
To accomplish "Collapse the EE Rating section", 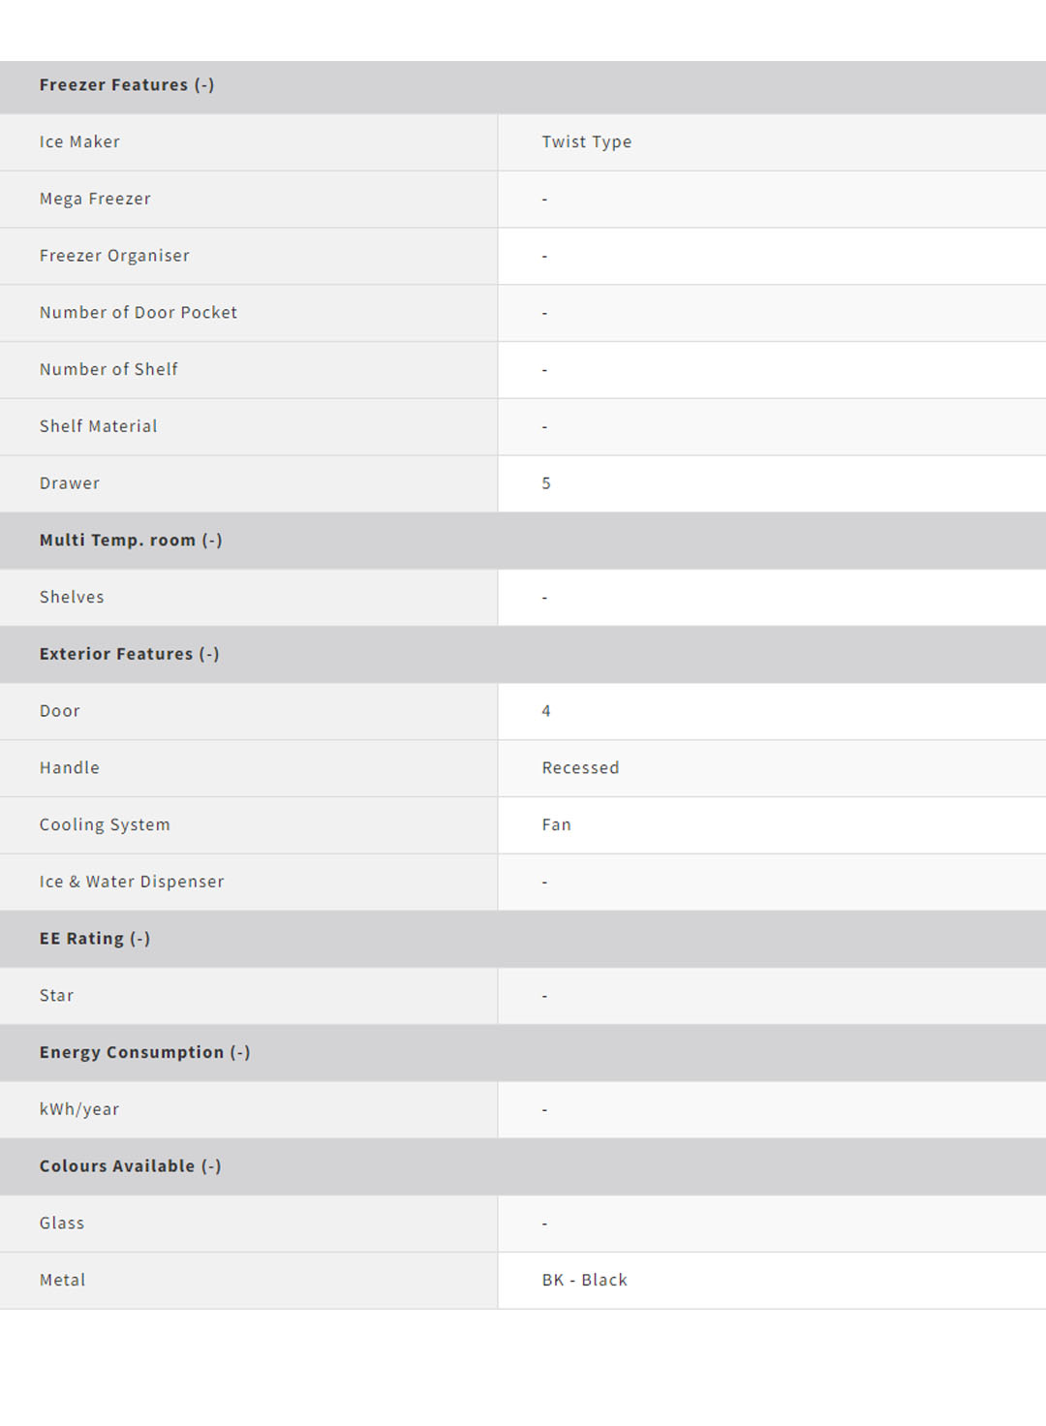I will pyautogui.click(x=139, y=939).
